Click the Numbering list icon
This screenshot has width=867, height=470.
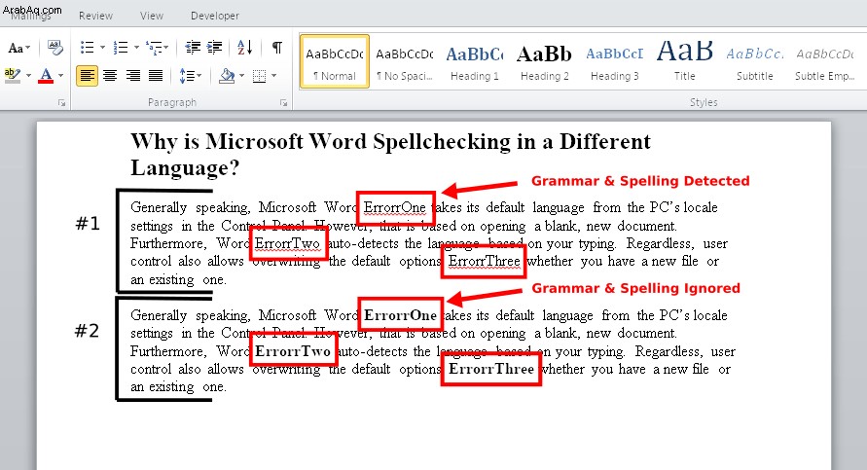pos(120,48)
